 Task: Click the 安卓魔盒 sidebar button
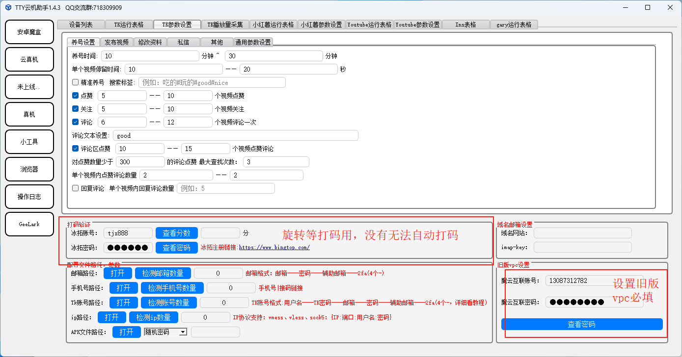click(29, 32)
